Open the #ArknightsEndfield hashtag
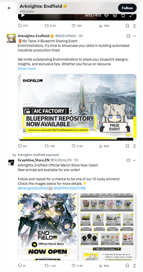The image size is (143, 272). coord(33,188)
